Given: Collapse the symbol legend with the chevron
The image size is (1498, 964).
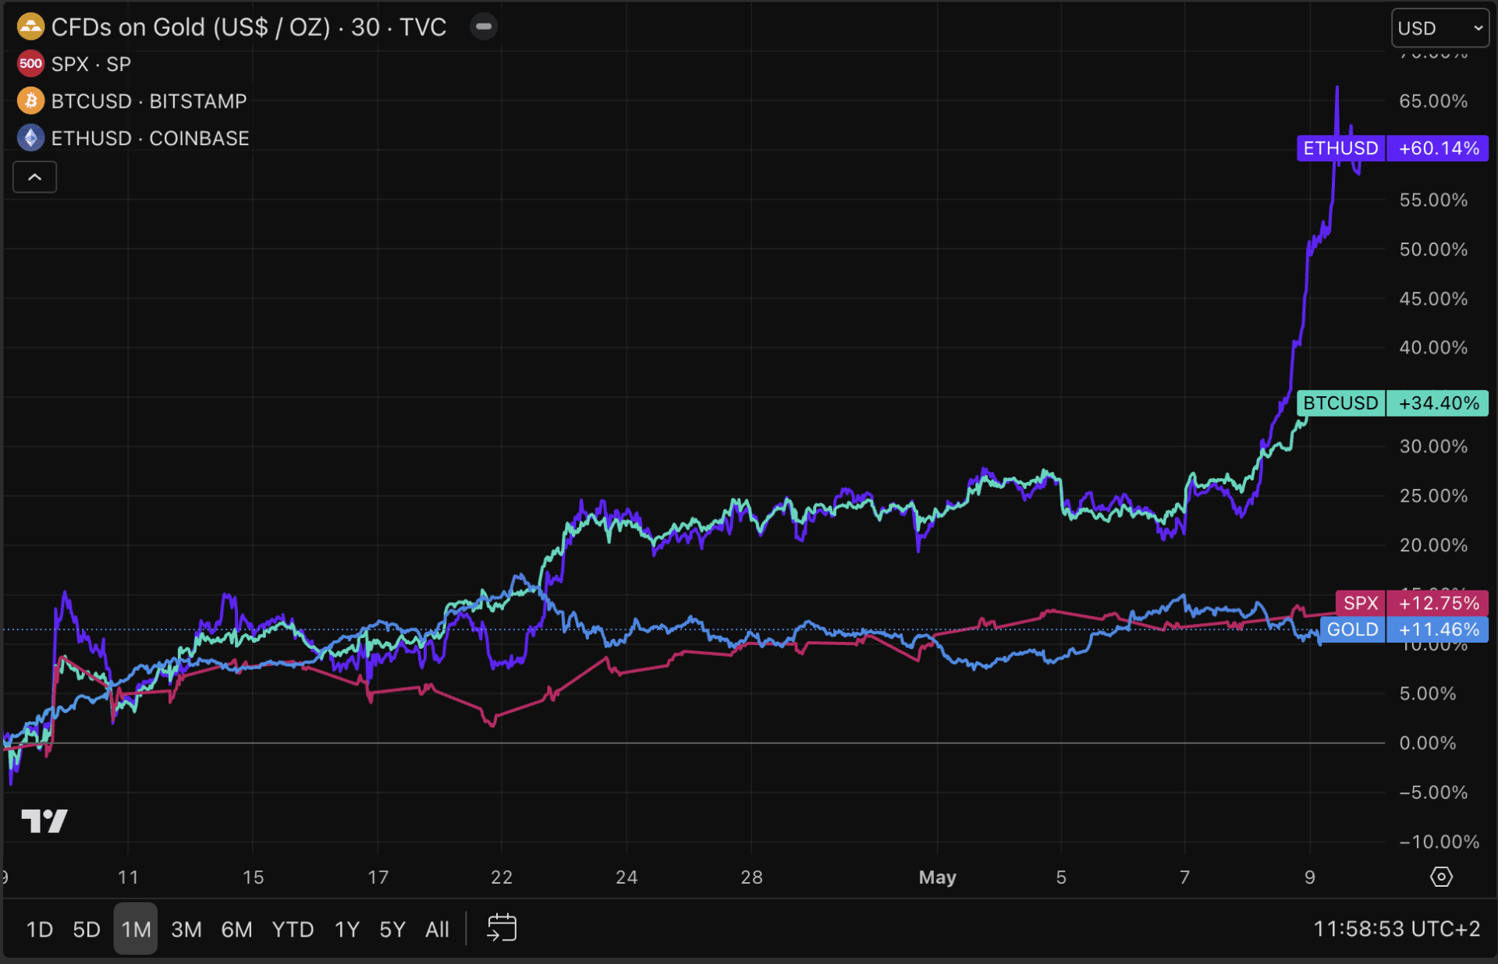Looking at the screenshot, I should point(34,177).
